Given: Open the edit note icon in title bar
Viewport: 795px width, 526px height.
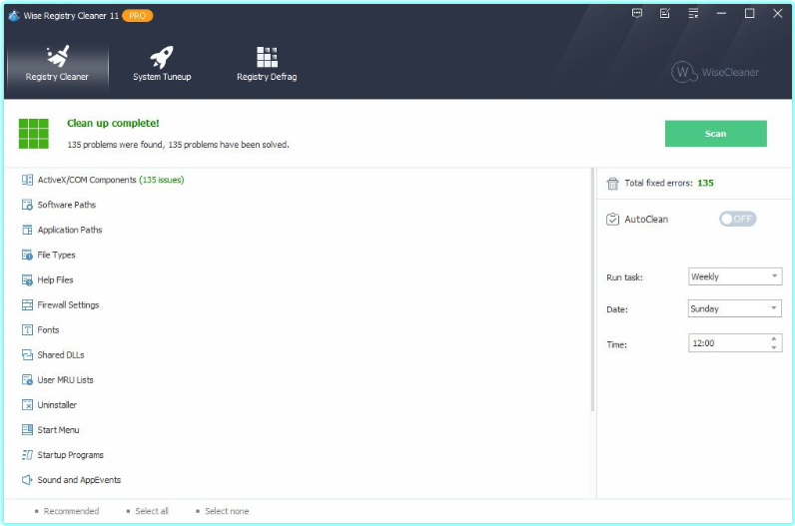Looking at the screenshot, I should tap(665, 14).
